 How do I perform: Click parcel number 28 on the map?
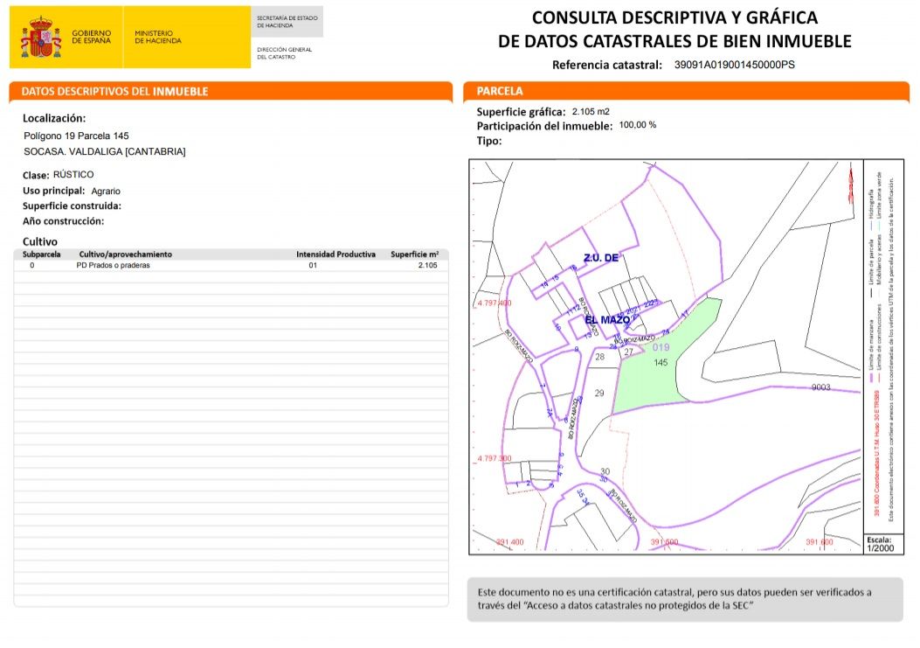point(599,357)
